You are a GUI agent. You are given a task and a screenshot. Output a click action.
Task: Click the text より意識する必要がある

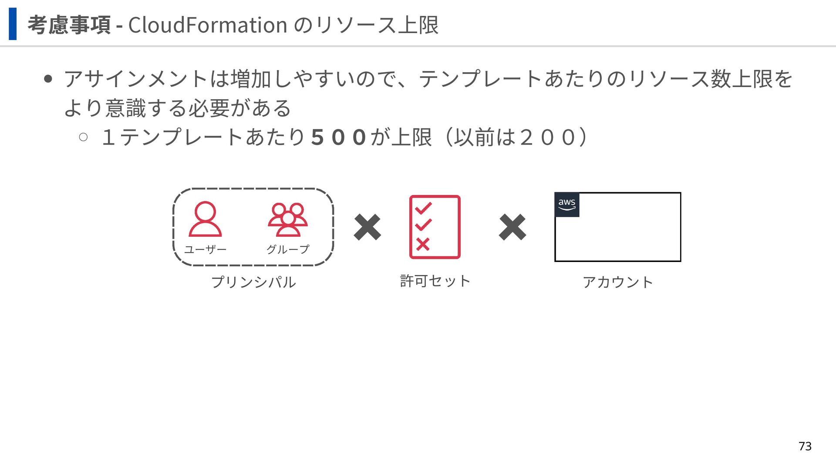[x=177, y=108]
